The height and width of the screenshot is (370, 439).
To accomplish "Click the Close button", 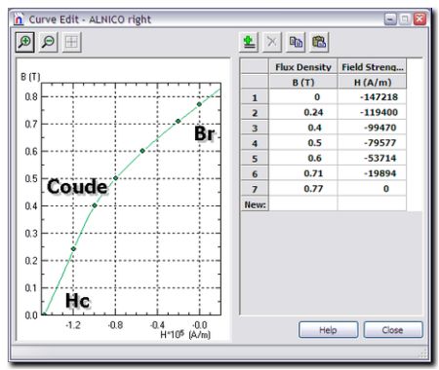I will 393,330.
